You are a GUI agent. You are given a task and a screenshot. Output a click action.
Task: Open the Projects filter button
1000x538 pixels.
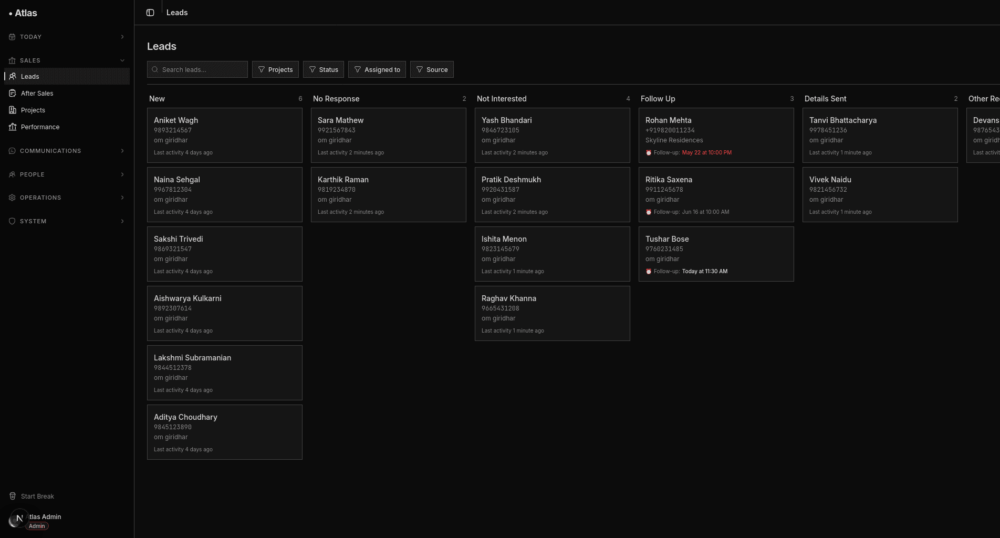tap(276, 69)
